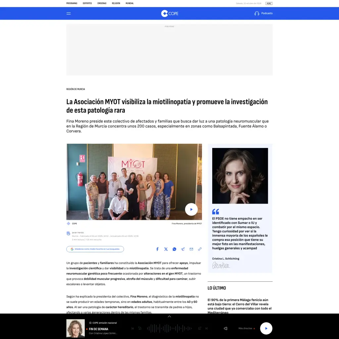Open Deportes in top menu
This screenshot has height=339, width=339.
click(x=87, y=3)
